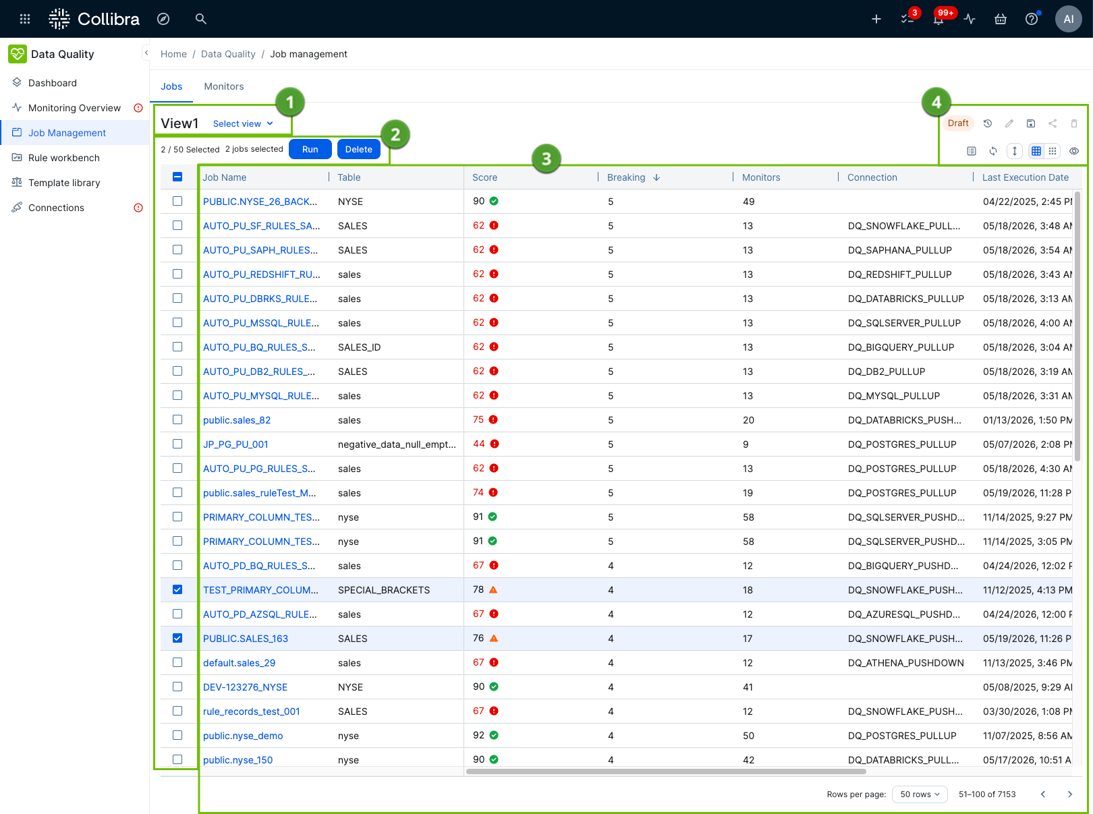1093x814 pixels.
Task: Collapse the Data Quality sidebar
Action: point(146,53)
